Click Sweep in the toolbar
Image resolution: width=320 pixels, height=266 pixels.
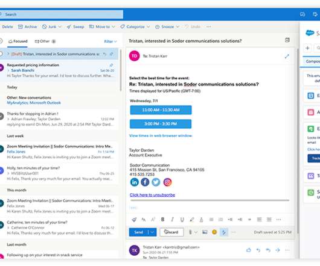pos(75,26)
